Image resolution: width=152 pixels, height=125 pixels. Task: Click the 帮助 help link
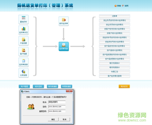(x=118, y=6)
